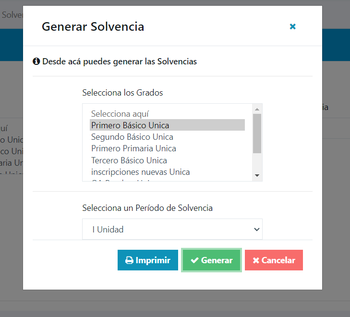
Task: Click the X icon on Cancelar button
Action: (256, 260)
